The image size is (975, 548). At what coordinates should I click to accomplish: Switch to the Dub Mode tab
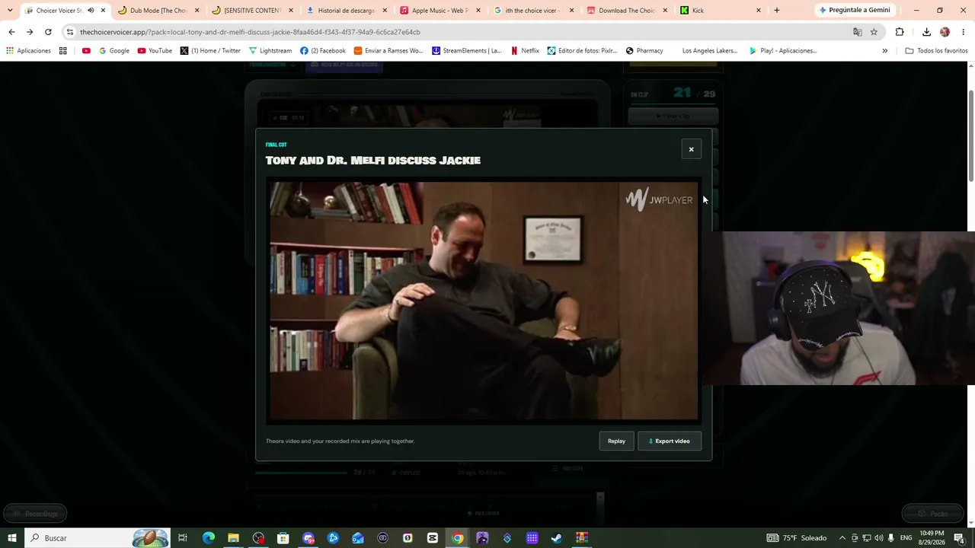click(159, 11)
